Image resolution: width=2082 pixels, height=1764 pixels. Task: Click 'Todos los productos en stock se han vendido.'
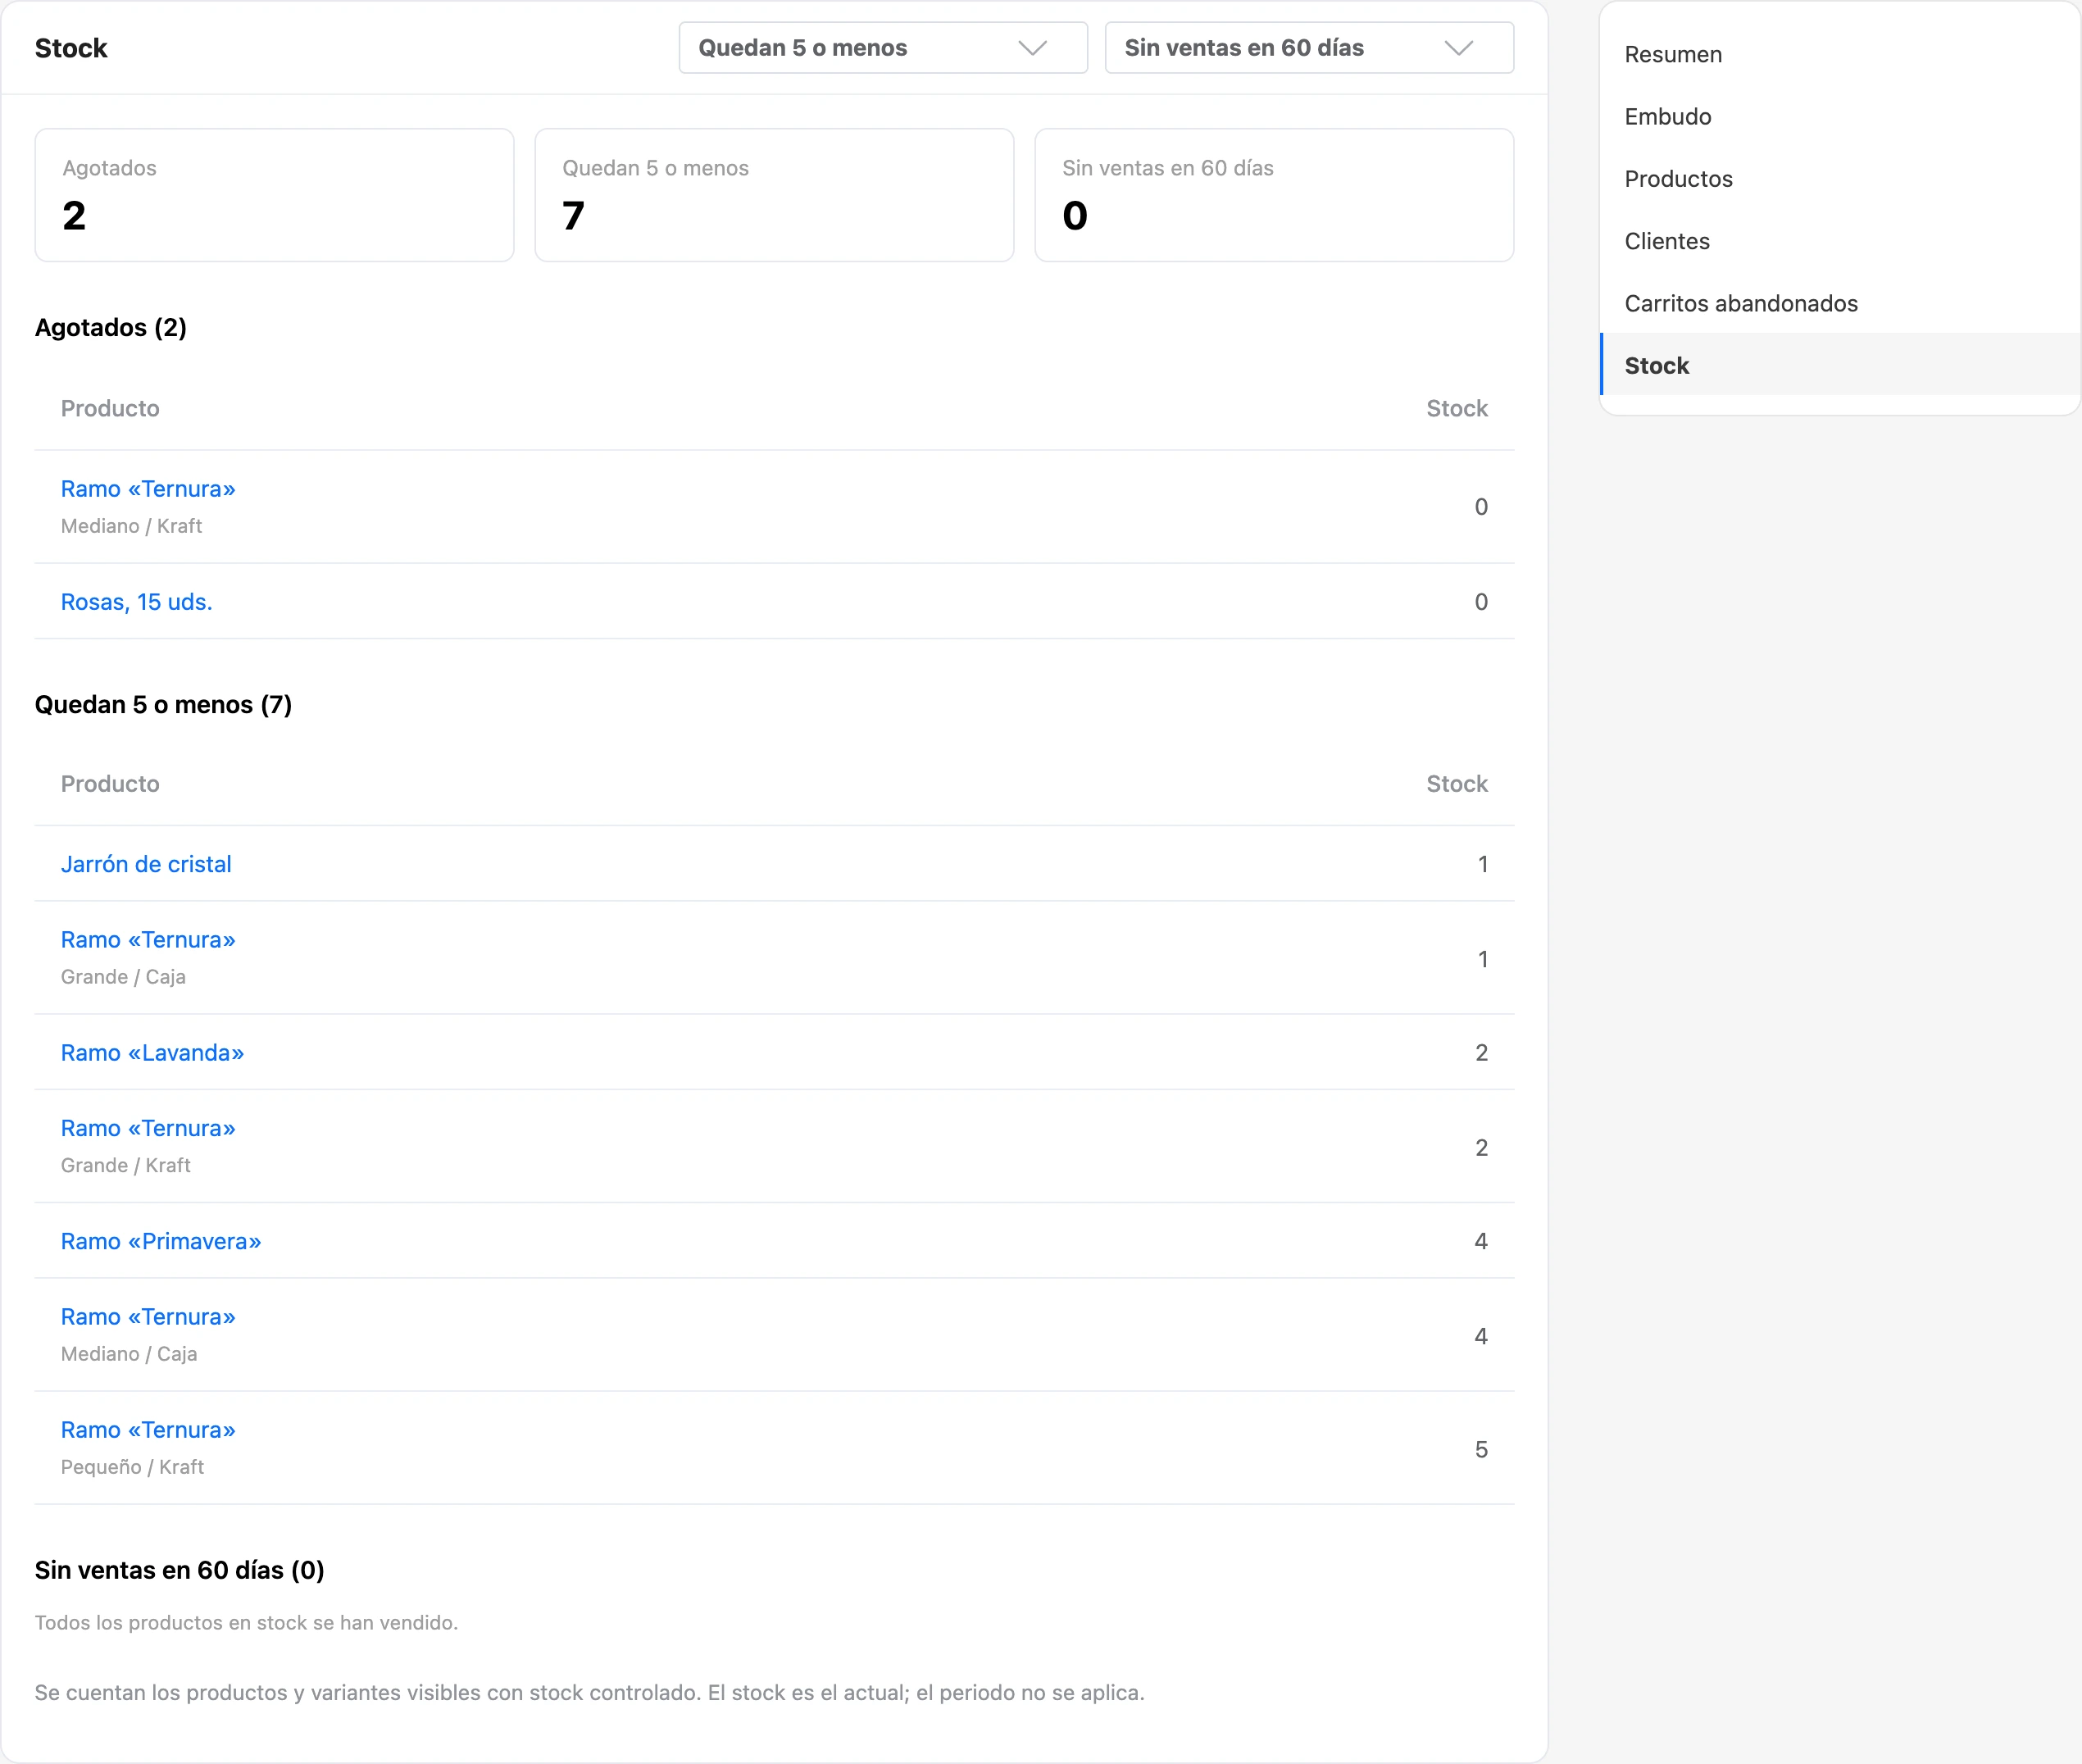[x=246, y=1622]
